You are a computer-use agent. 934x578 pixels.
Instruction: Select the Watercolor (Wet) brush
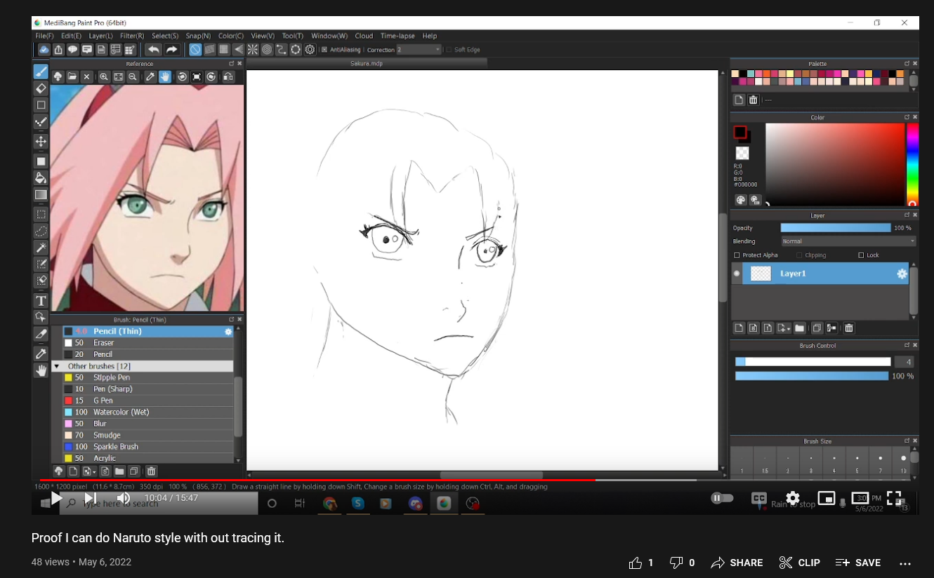(147, 412)
